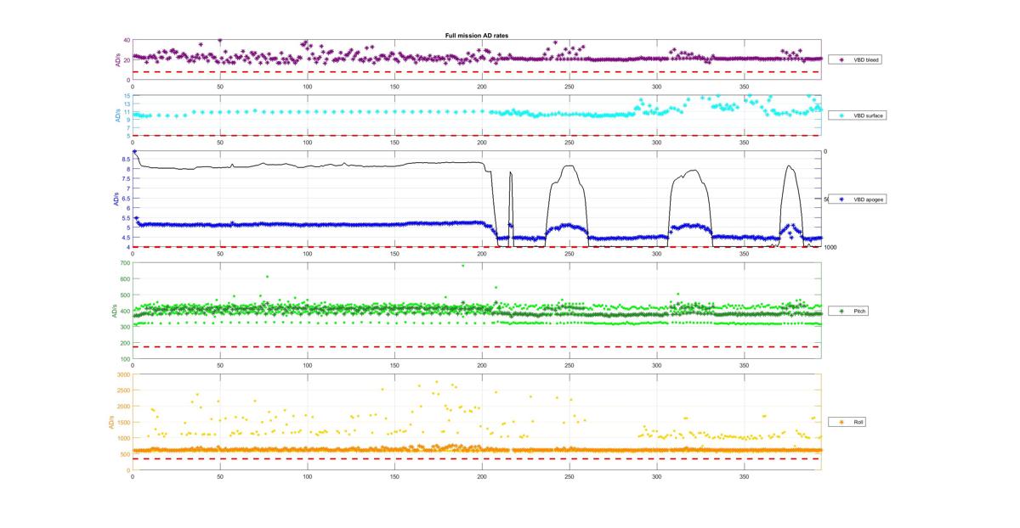Click the blue AD/s axis label

point(116,199)
